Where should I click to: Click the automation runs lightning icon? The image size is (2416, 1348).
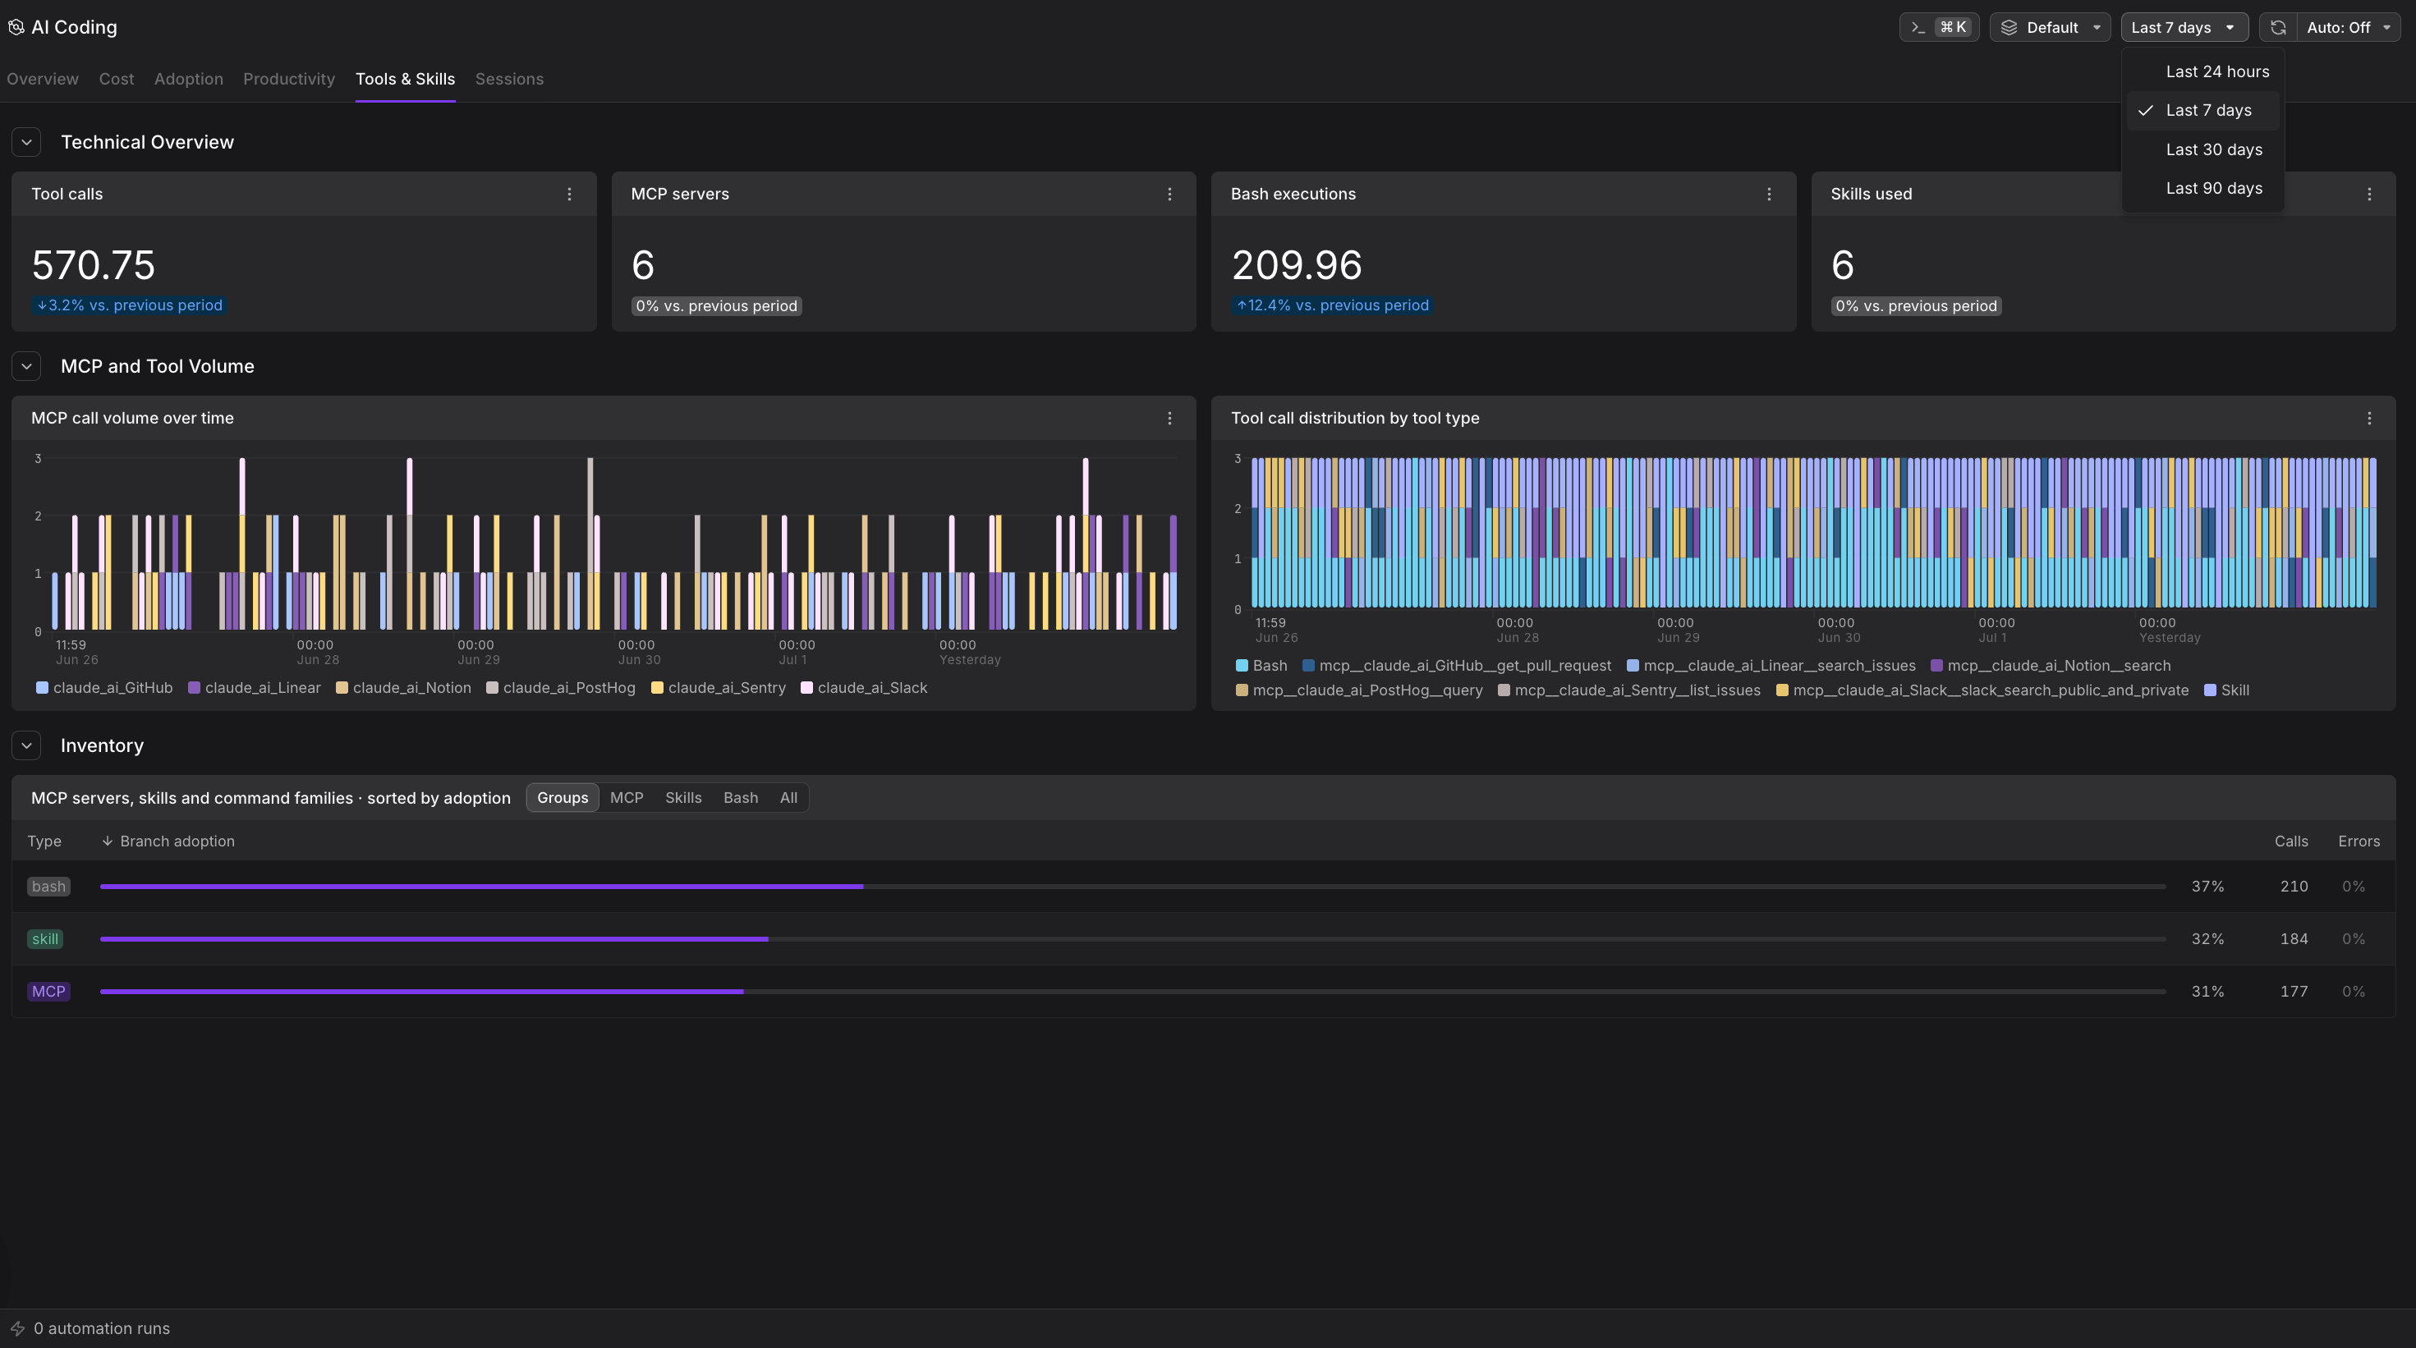[18, 1328]
